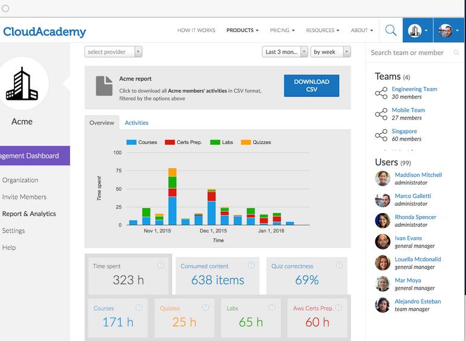This screenshot has height=341, width=466.
Task: Open the Last 3 months dropdown
Action: coord(285,52)
